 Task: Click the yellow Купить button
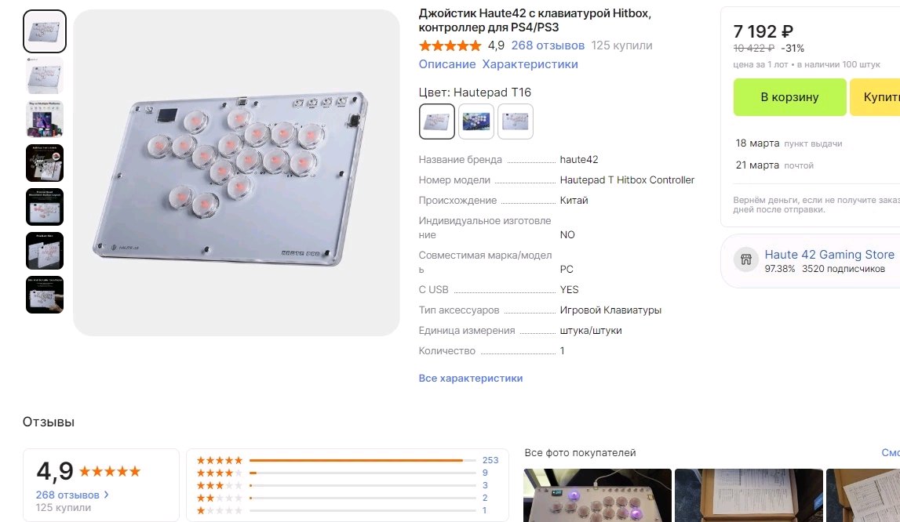(875, 97)
